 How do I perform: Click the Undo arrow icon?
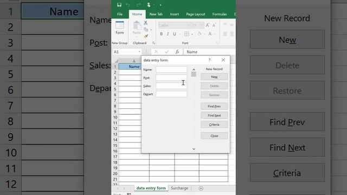point(128,5)
